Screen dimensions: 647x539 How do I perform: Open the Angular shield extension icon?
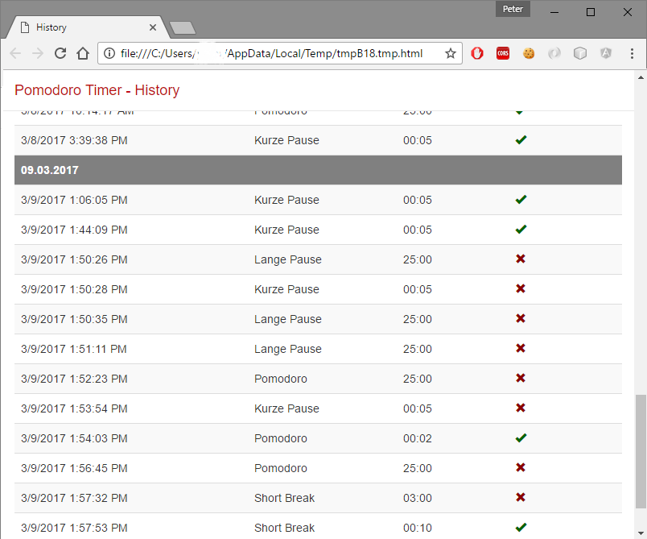606,53
